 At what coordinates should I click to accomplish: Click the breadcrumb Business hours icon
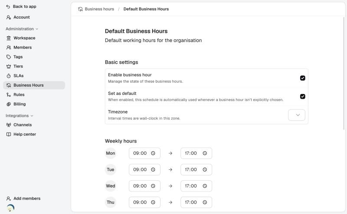[80, 9]
